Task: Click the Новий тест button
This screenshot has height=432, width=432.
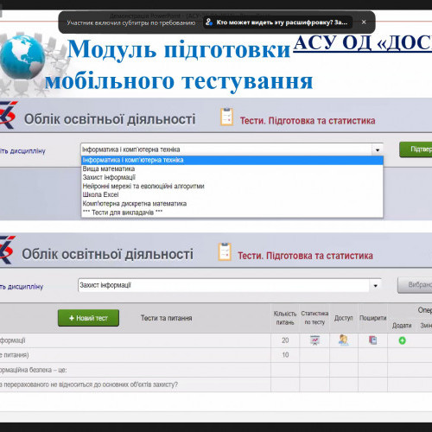Action: click(x=88, y=318)
